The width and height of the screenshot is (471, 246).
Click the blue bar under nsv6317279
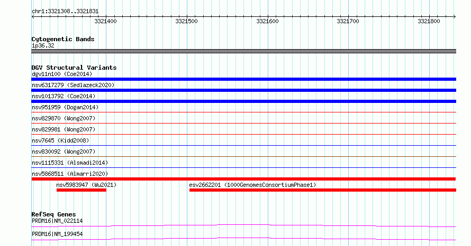pyautogui.click(x=243, y=90)
